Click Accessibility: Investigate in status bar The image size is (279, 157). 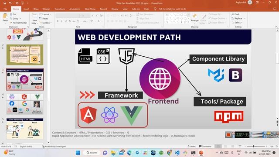(x=54, y=147)
